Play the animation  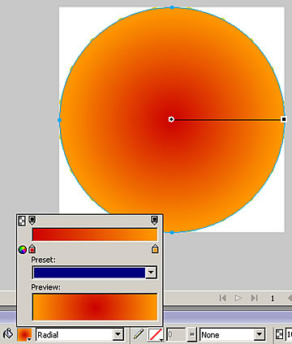pyautogui.click(x=238, y=298)
